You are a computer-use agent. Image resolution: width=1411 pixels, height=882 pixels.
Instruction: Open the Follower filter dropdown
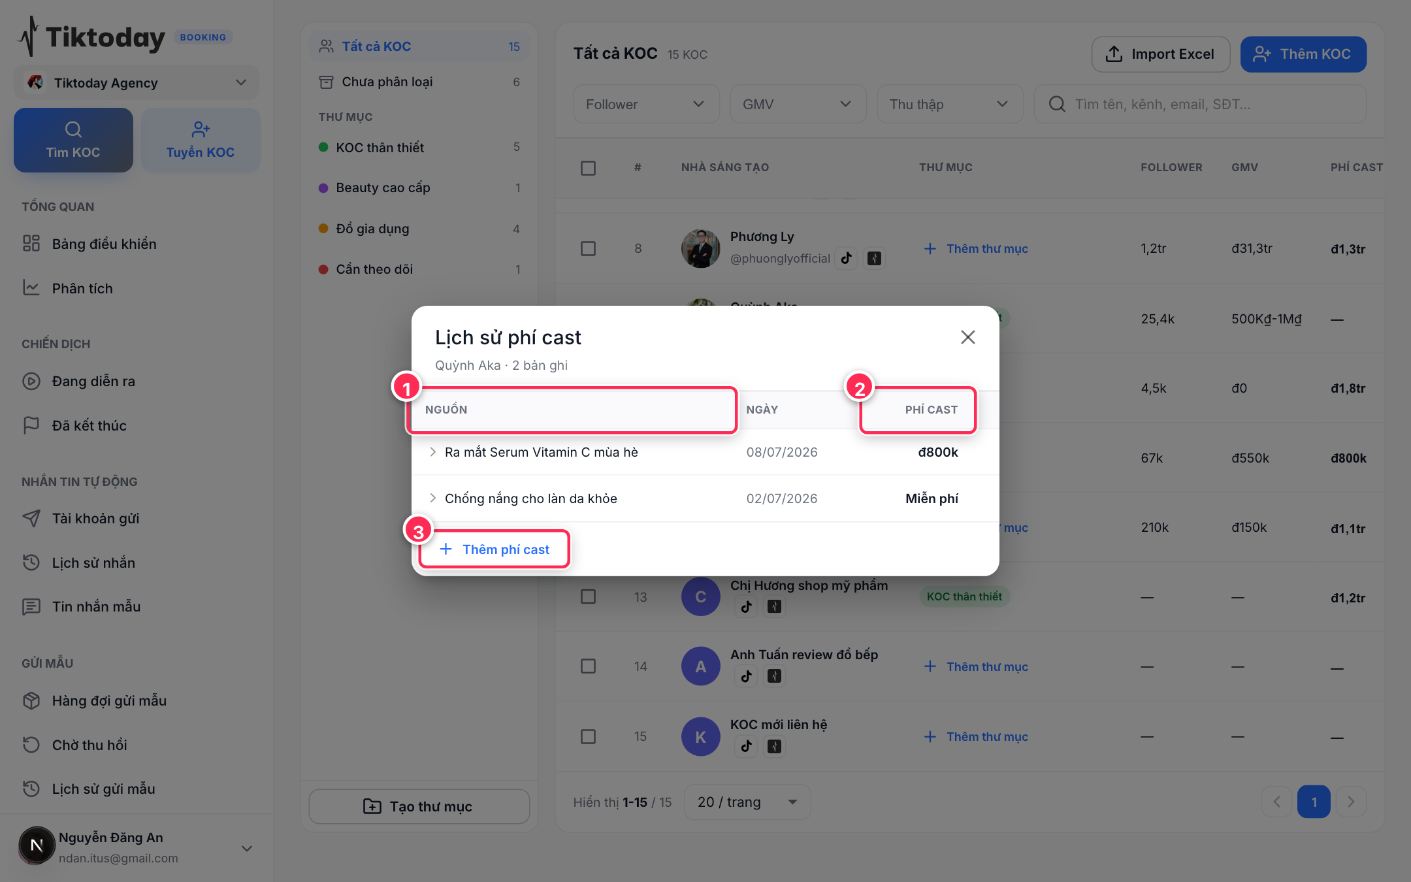coord(645,105)
